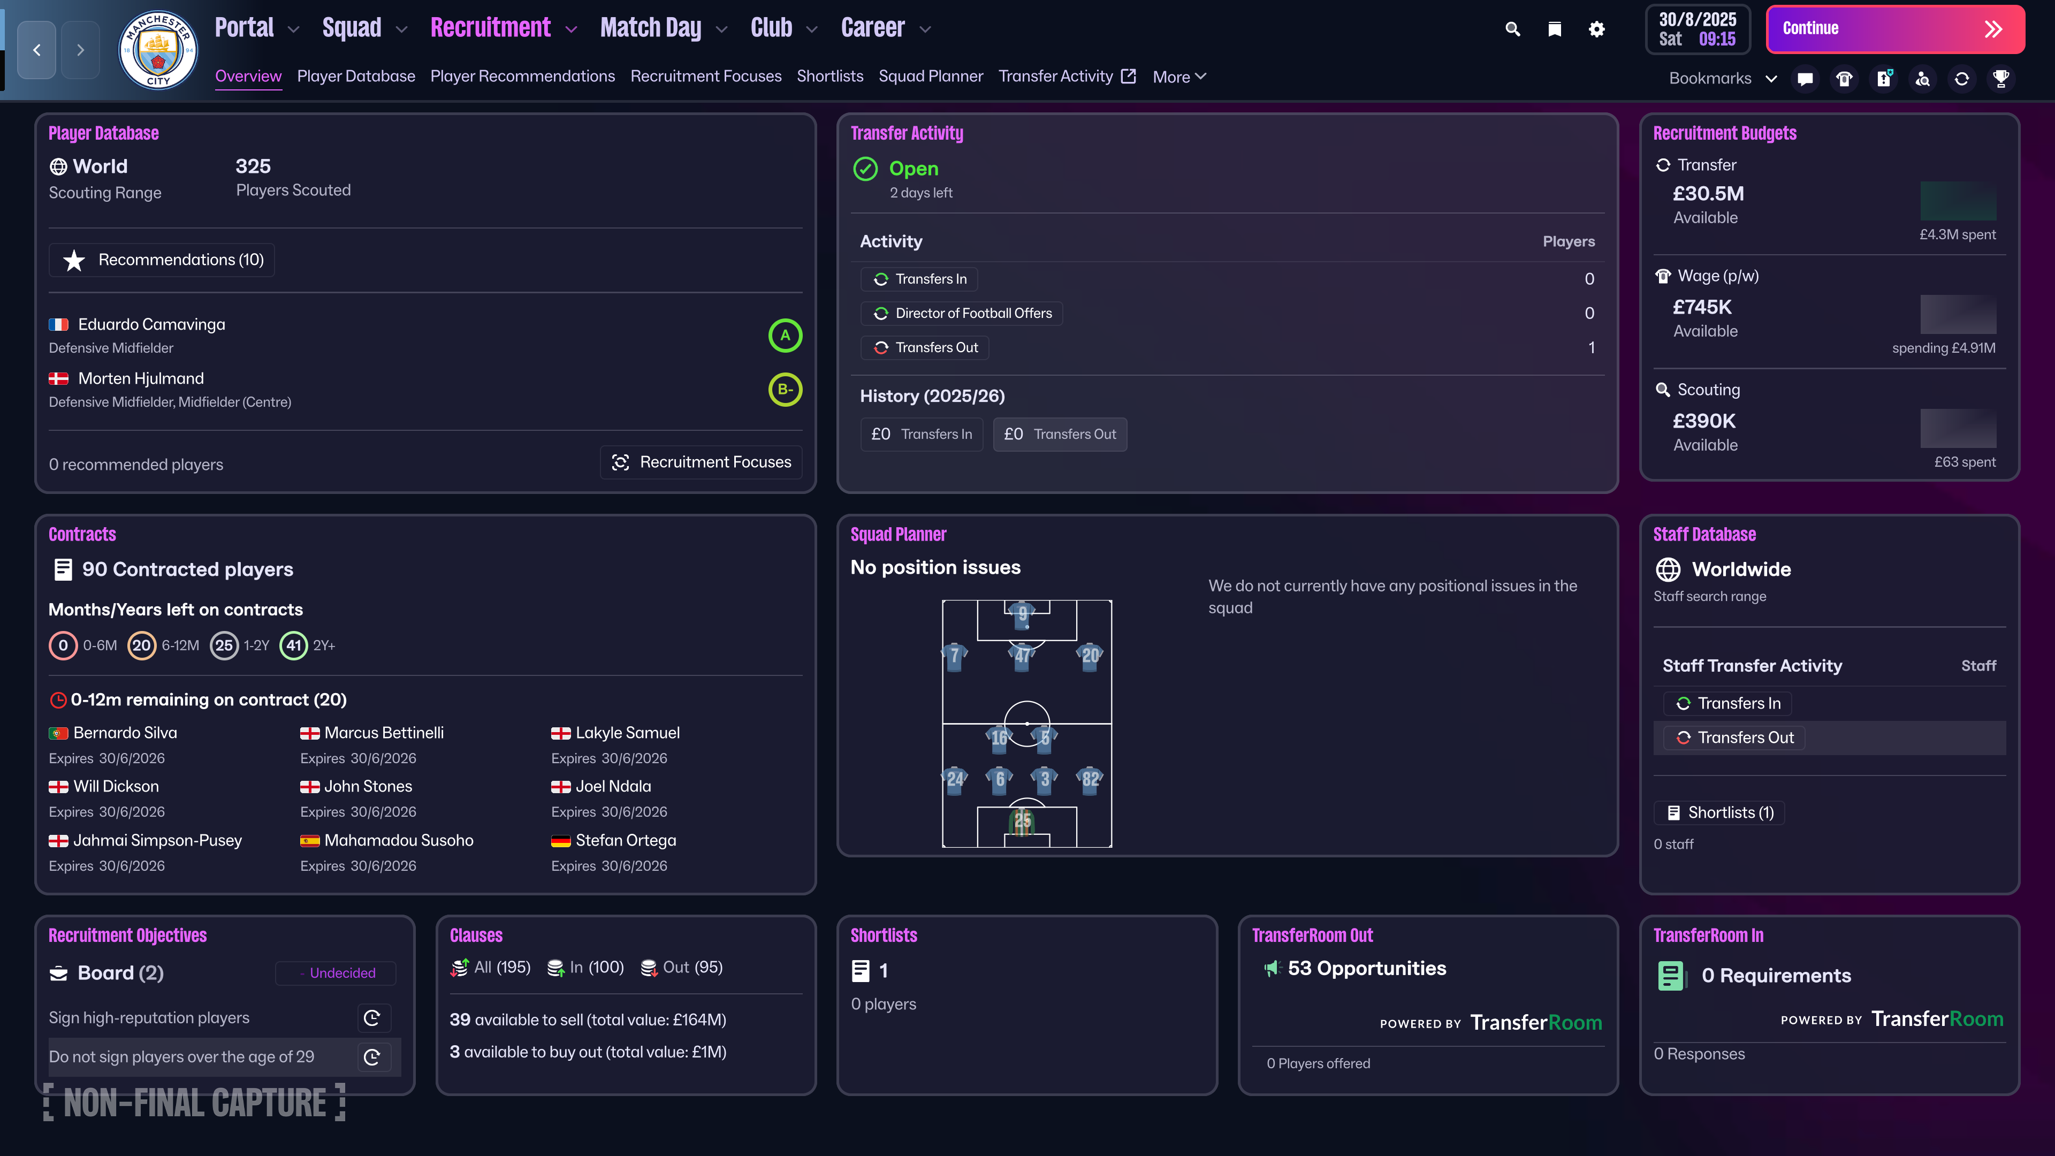Toggle the Transfers Out activity filter

(925, 347)
